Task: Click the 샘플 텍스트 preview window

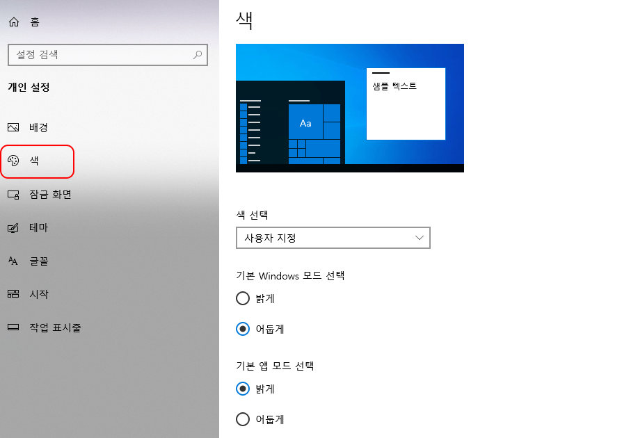Action: [x=406, y=104]
